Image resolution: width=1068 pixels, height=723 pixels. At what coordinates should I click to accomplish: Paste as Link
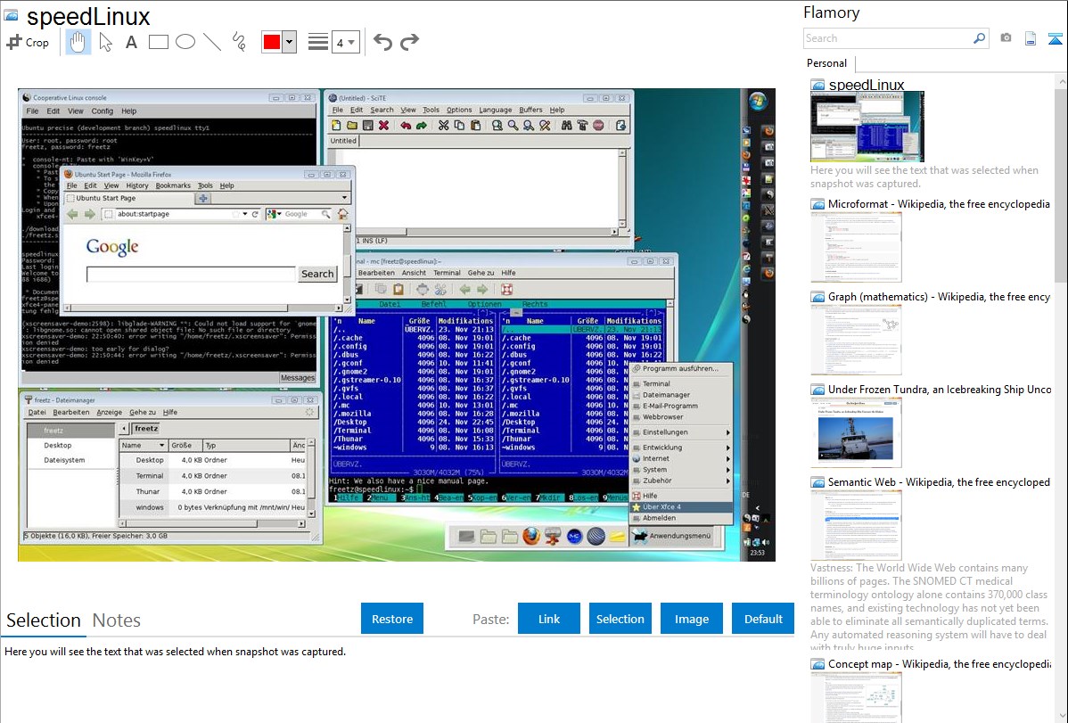549,619
